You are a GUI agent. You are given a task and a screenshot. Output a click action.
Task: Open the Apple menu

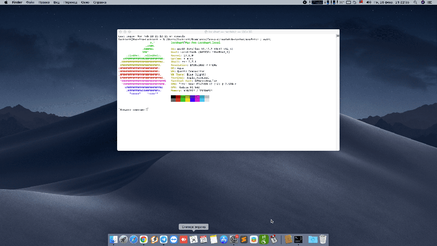[x=6, y=2]
